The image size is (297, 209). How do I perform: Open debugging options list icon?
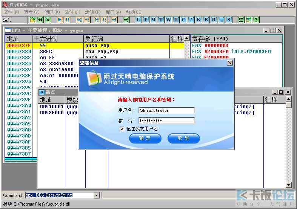(241, 20)
